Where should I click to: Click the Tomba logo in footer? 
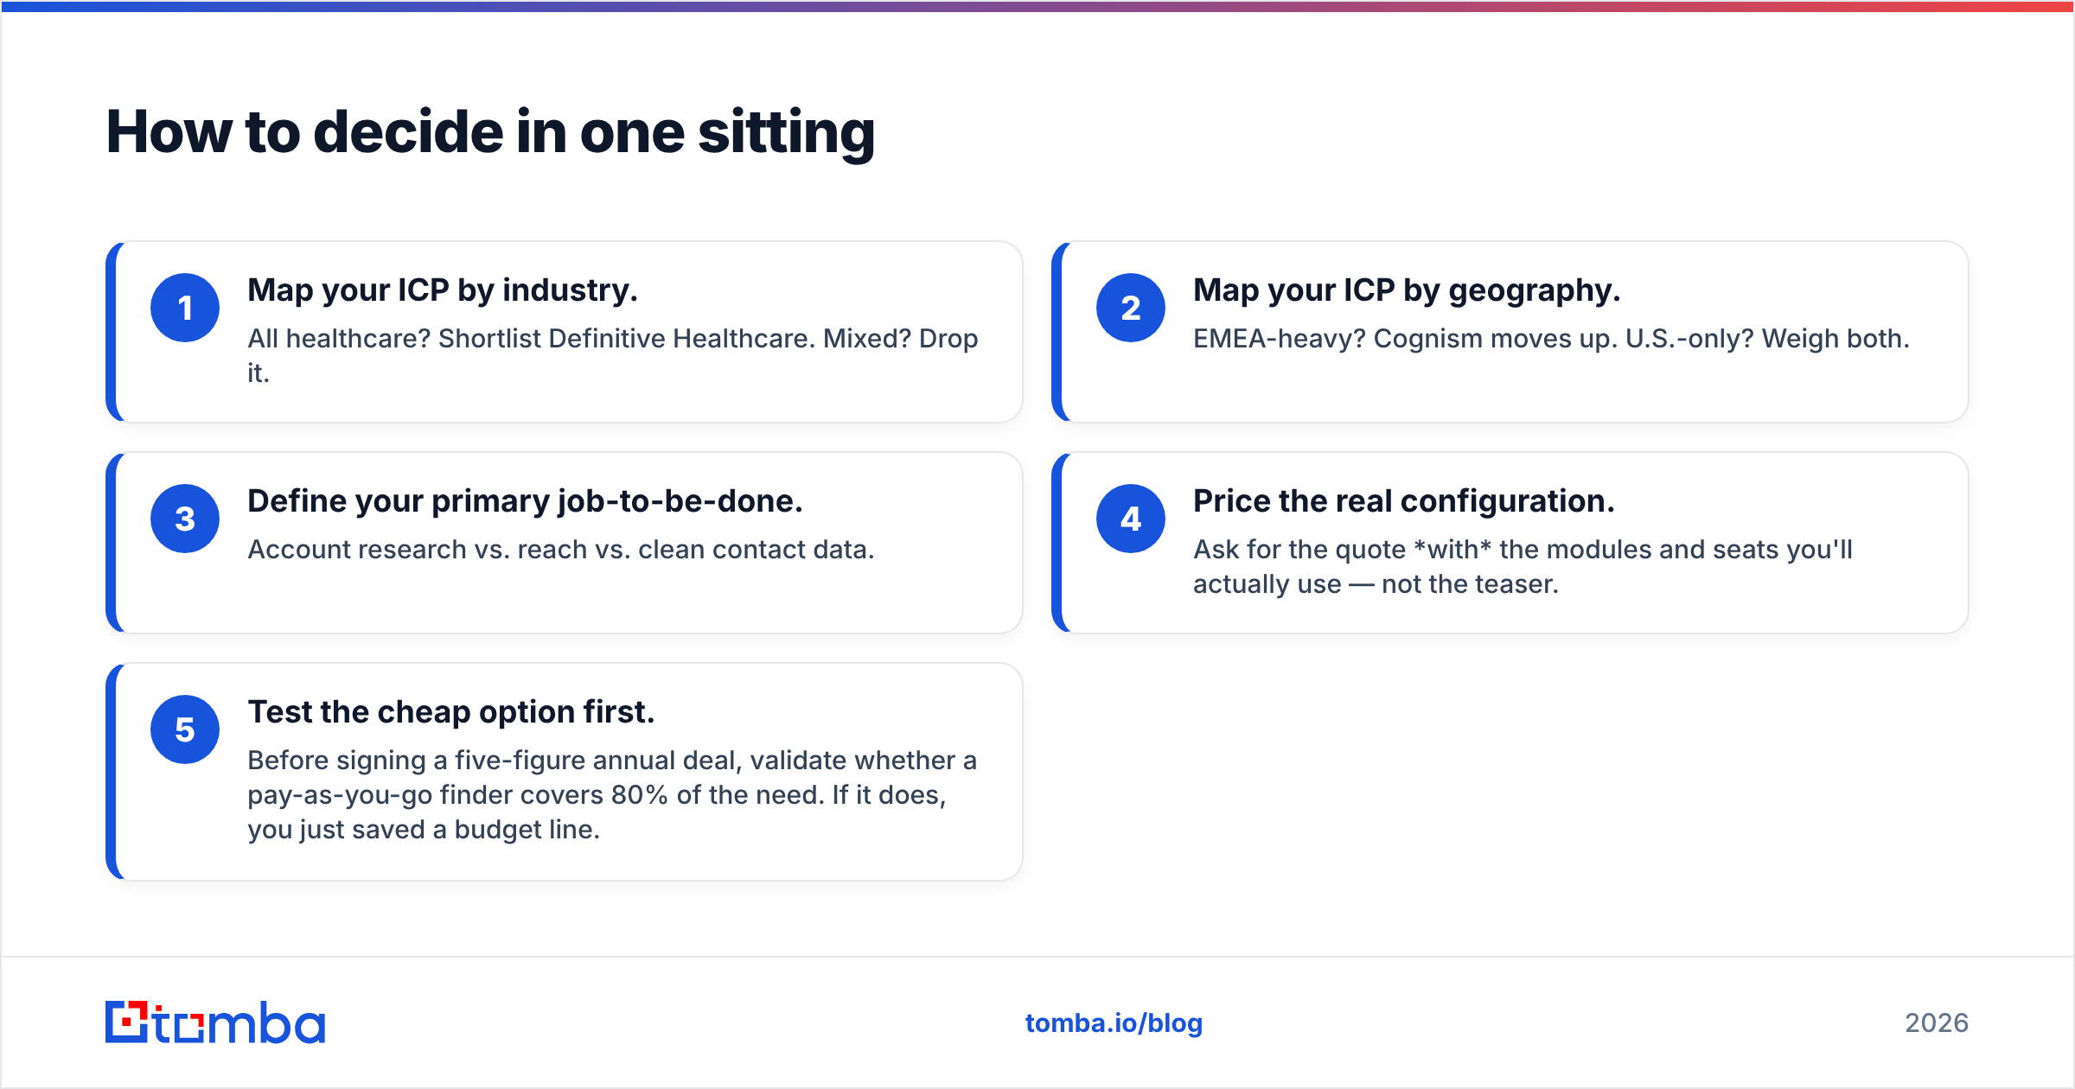(x=215, y=1022)
